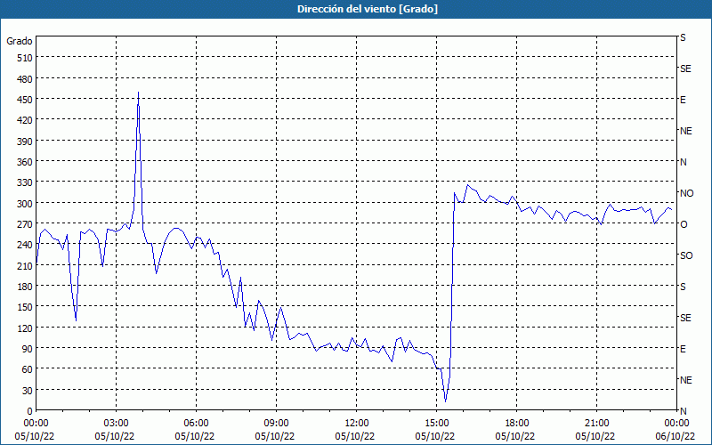Select the 450 y-axis value

point(26,100)
